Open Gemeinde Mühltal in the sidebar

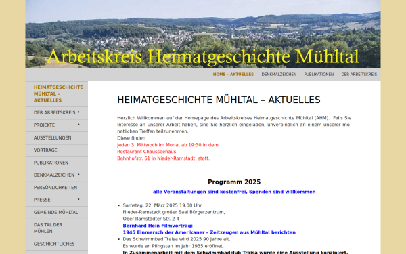[57, 212]
